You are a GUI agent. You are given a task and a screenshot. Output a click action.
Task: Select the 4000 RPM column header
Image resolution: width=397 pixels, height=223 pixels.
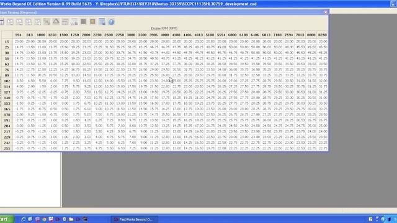pyautogui.click(x=165, y=35)
